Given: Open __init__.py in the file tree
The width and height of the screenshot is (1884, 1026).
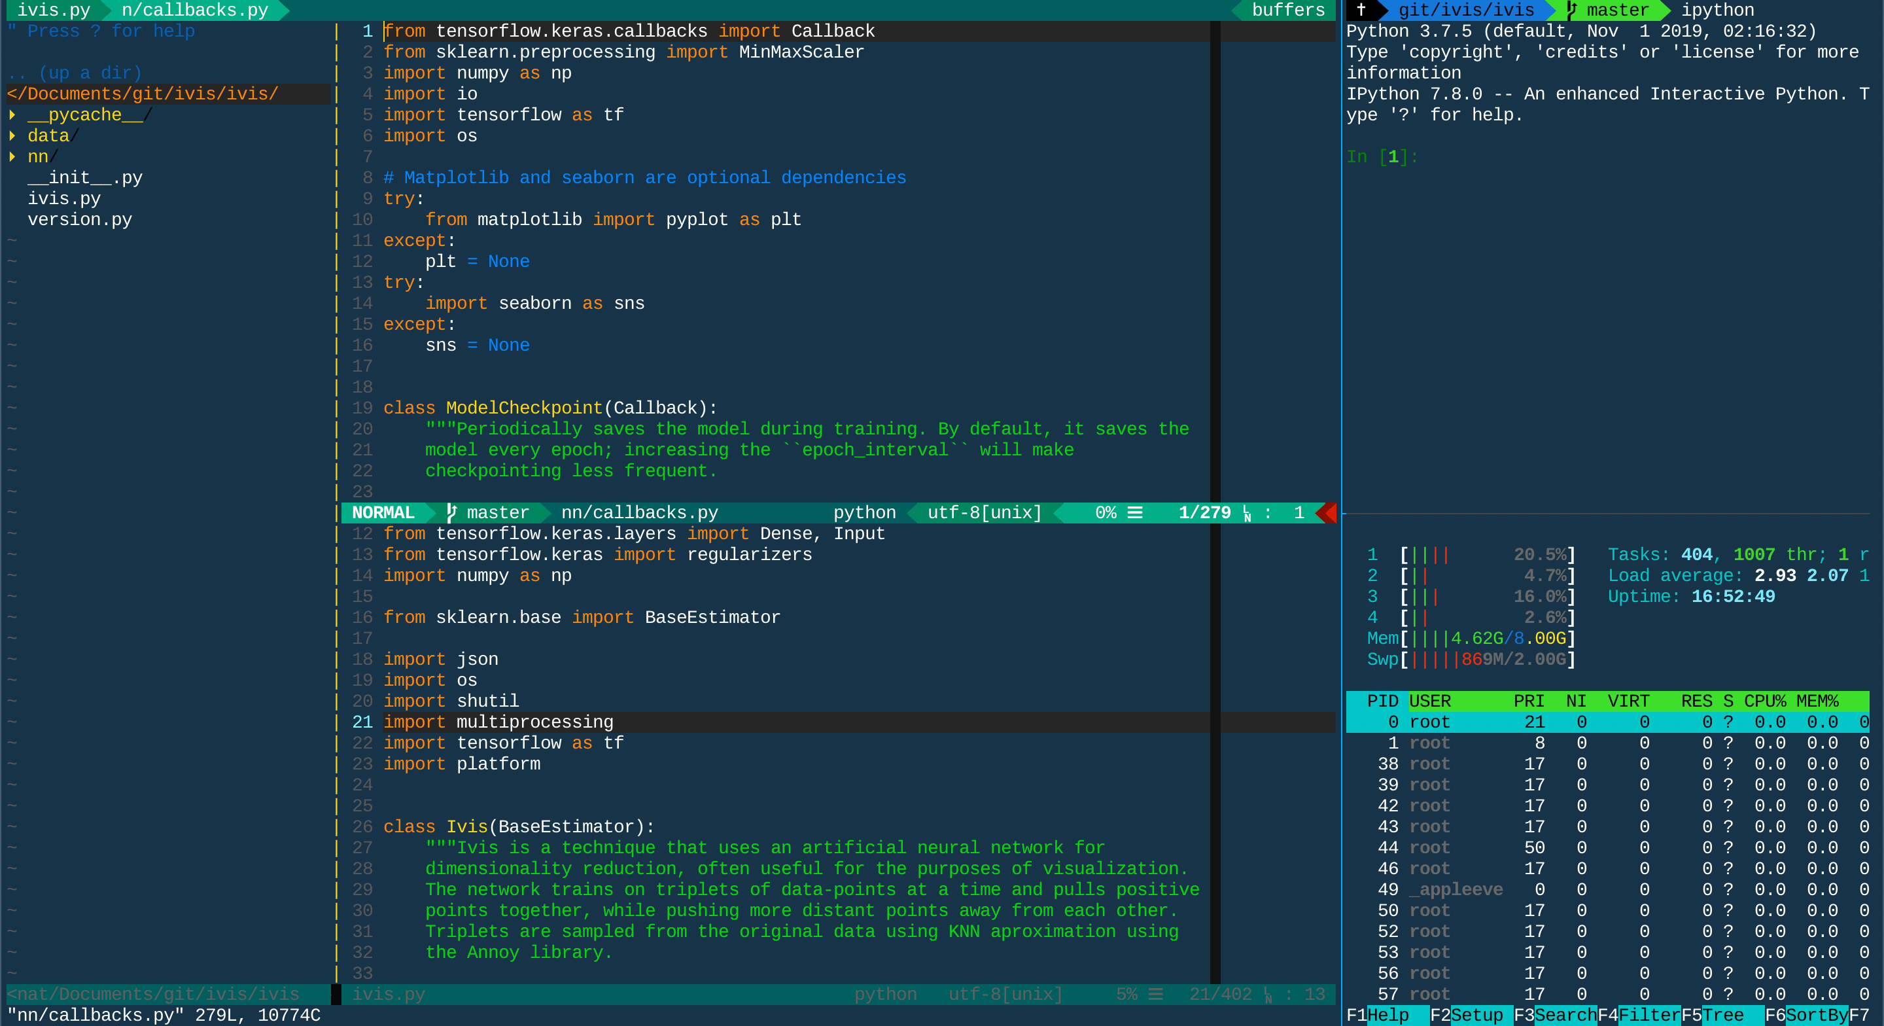Looking at the screenshot, I should [x=85, y=178].
